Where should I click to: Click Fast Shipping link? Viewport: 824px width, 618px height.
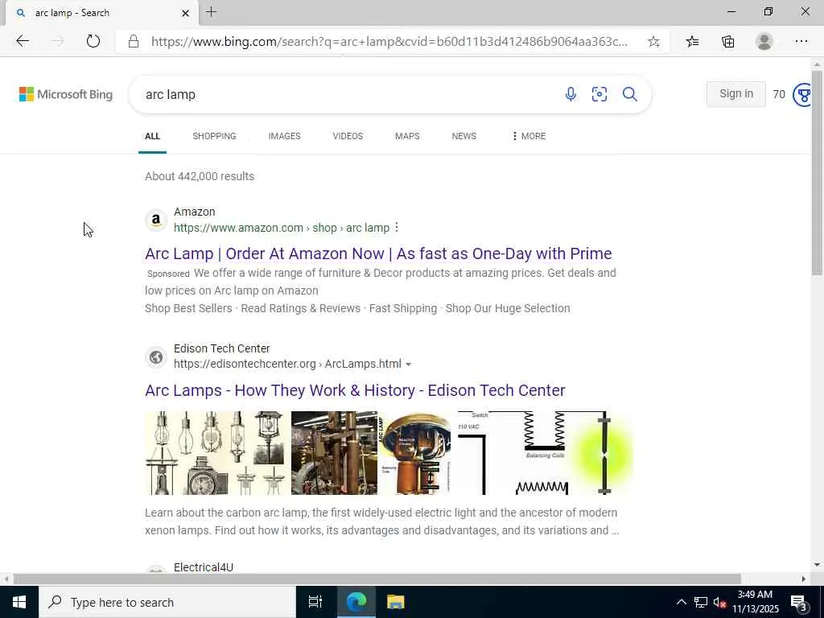[403, 308]
